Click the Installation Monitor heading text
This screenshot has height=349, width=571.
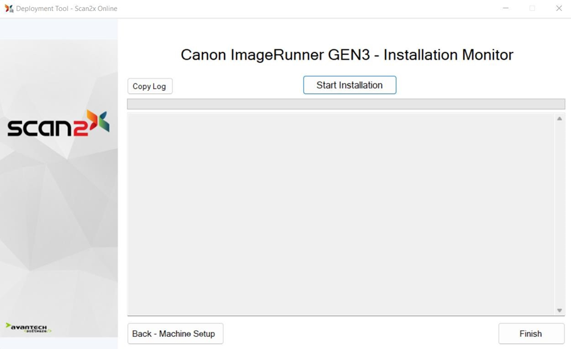(x=347, y=55)
